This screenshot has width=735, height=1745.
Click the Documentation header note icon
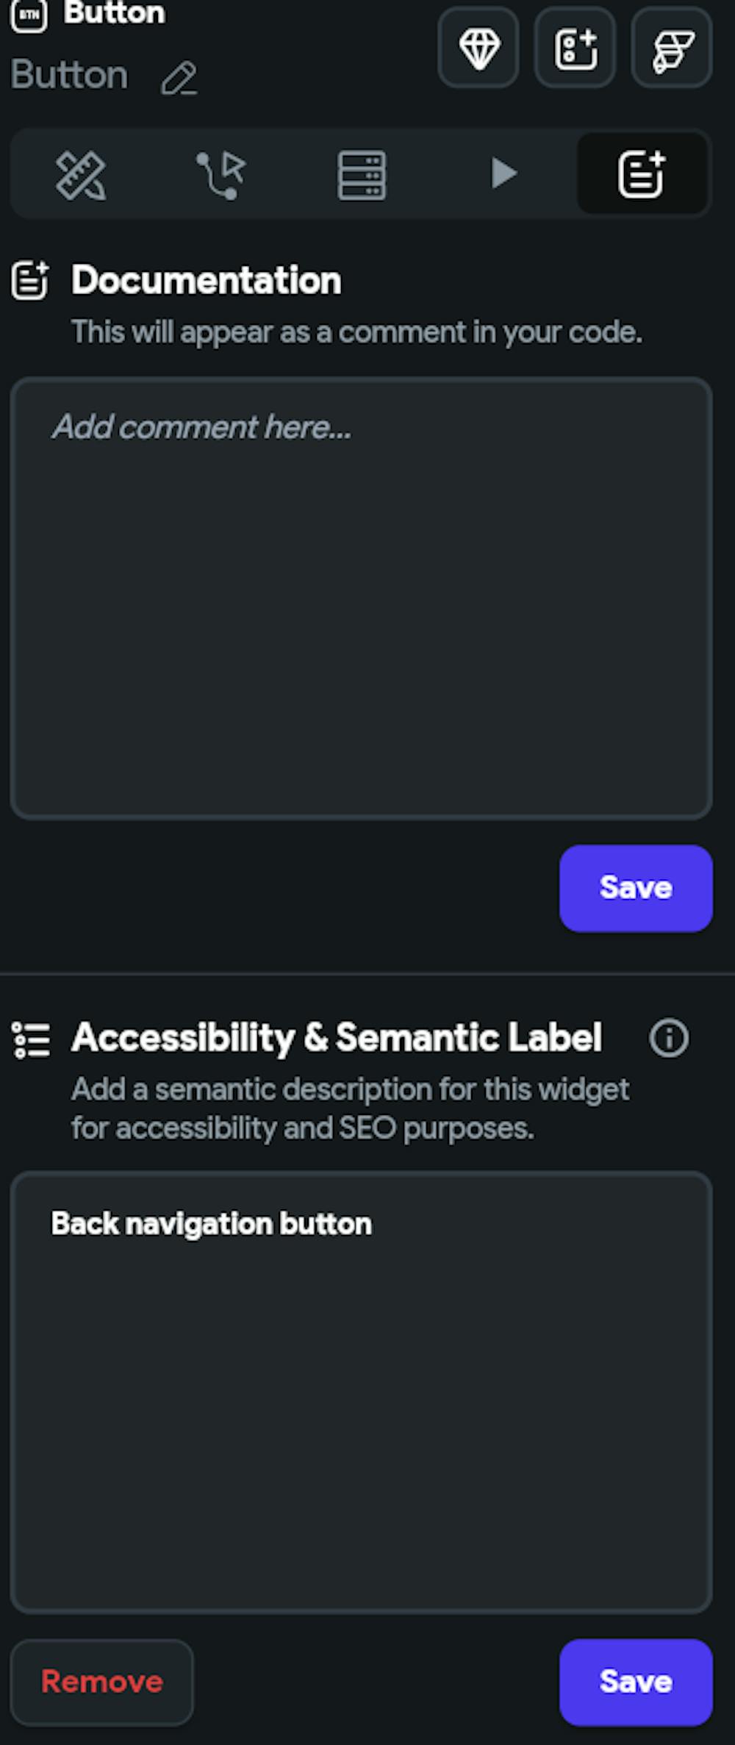pyautogui.click(x=30, y=280)
